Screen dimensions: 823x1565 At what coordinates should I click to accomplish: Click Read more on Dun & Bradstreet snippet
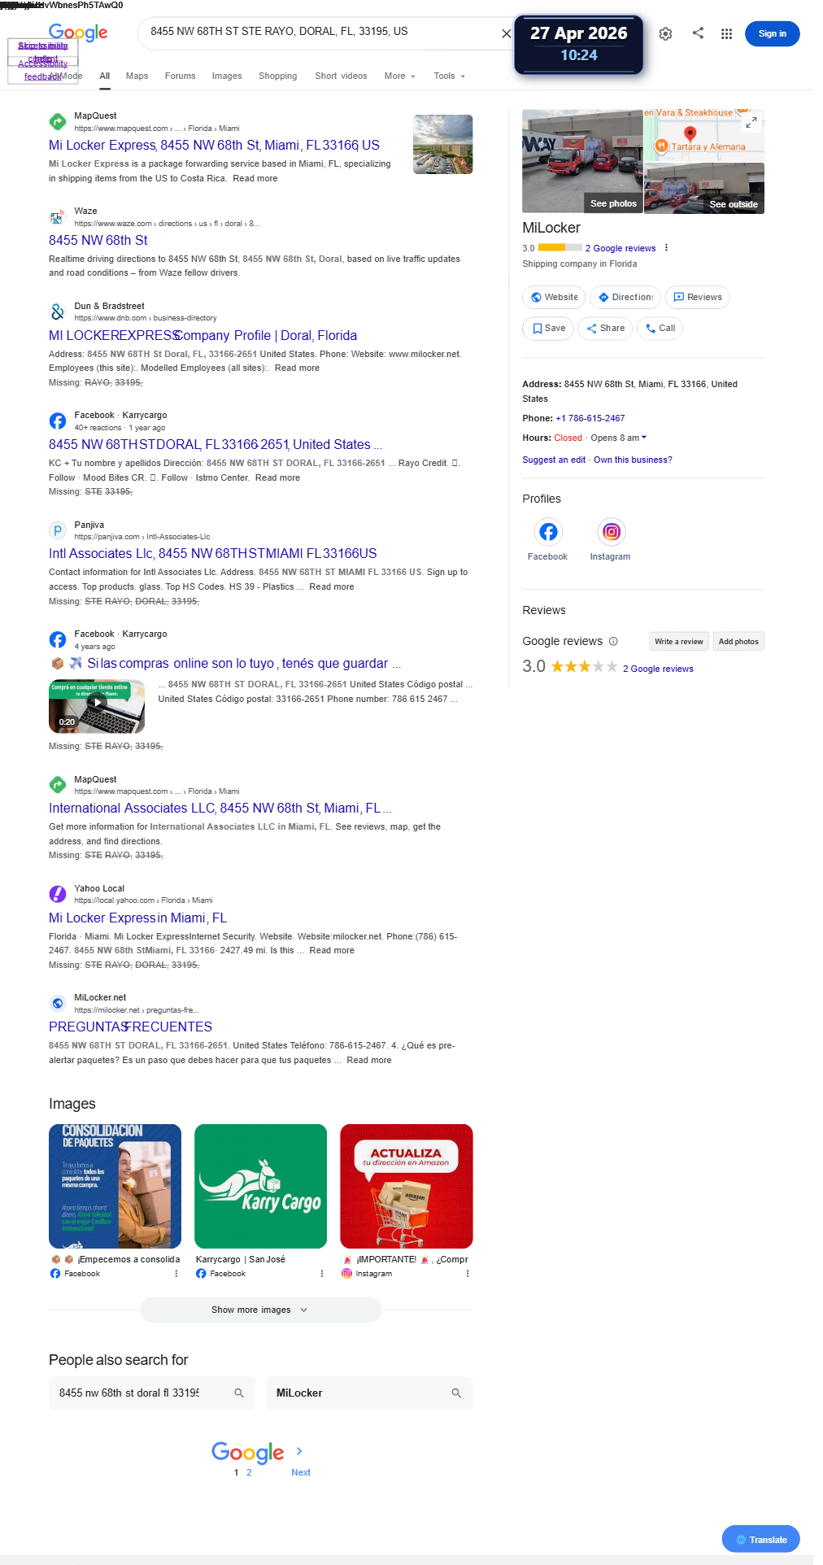297,368
